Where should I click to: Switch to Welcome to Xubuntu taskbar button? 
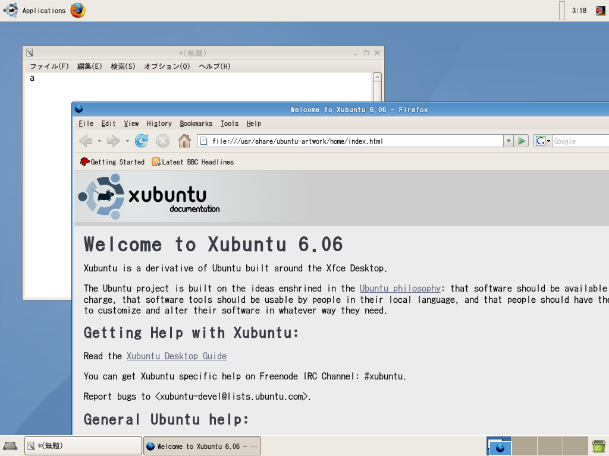[x=202, y=446]
